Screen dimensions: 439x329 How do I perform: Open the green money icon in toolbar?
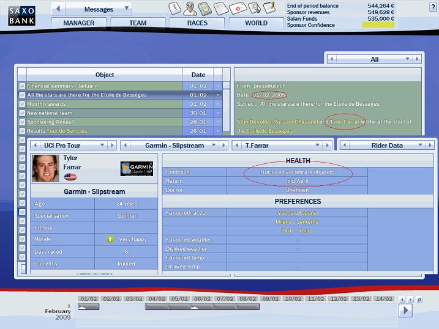pos(205,8)
